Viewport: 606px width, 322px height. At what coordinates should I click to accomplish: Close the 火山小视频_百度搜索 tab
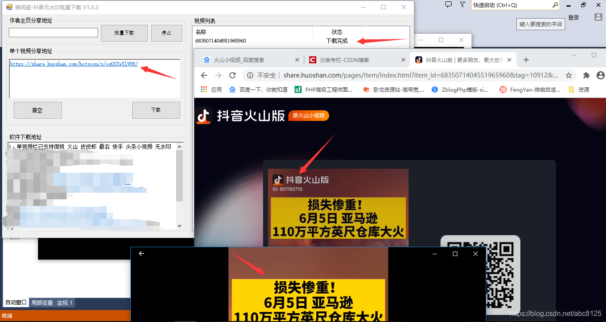click(x=297, y=60)
